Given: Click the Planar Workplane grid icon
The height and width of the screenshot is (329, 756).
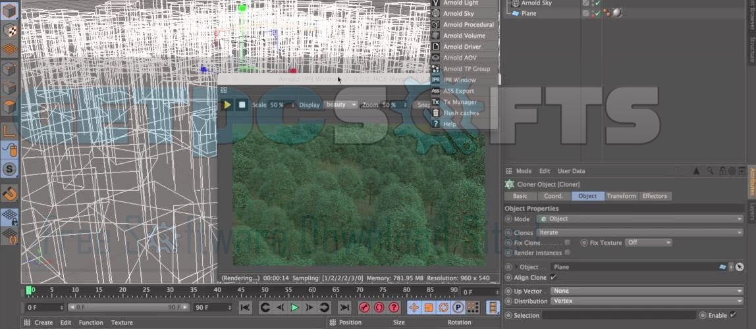Looking at the screenshot, I should [10, 236].
